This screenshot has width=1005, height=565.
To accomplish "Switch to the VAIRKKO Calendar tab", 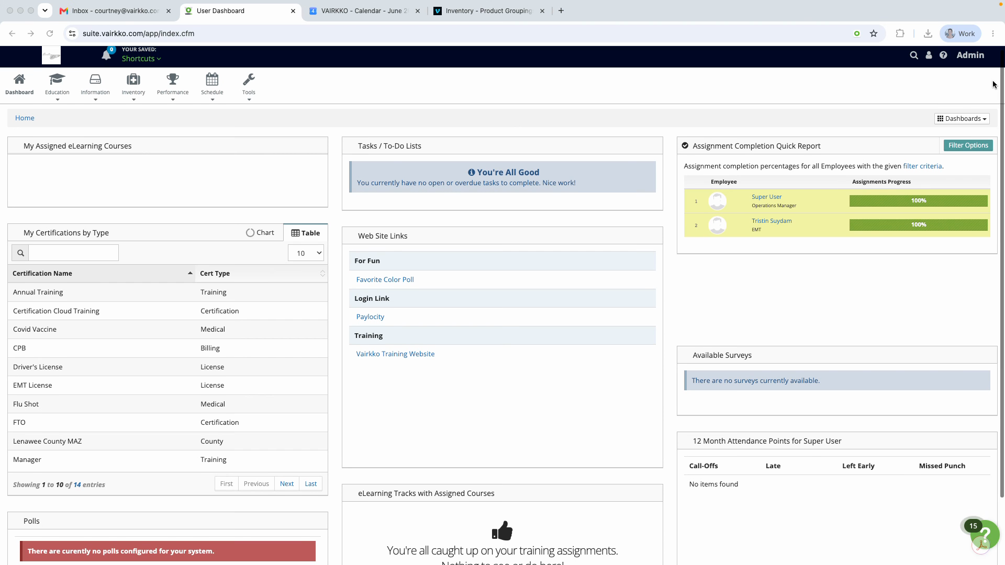I will coord(364,10).
